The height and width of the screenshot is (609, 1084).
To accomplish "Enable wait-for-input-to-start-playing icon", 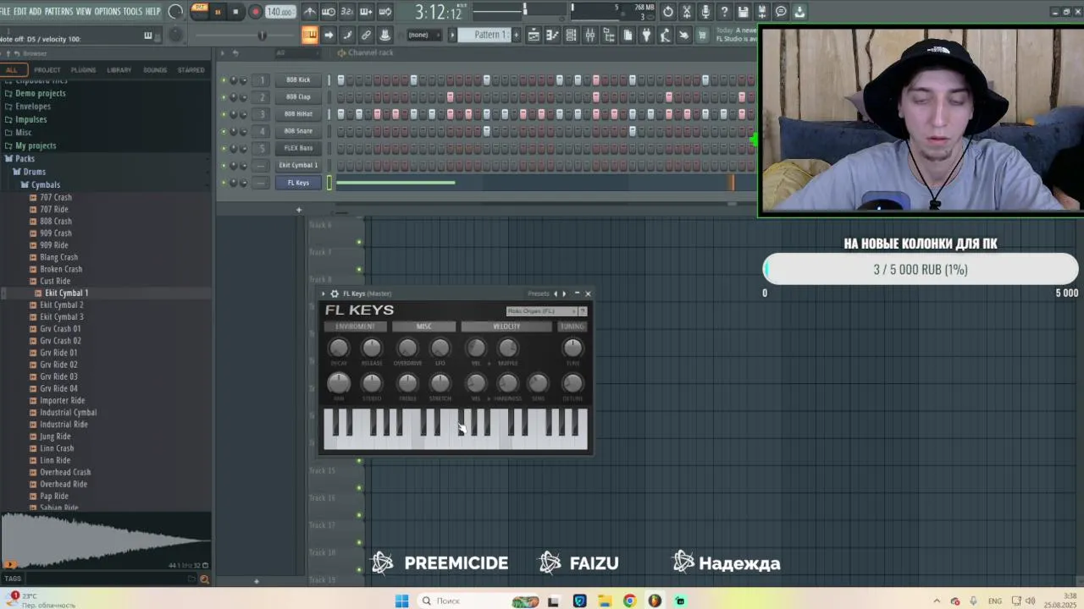I will pos(329,12).
